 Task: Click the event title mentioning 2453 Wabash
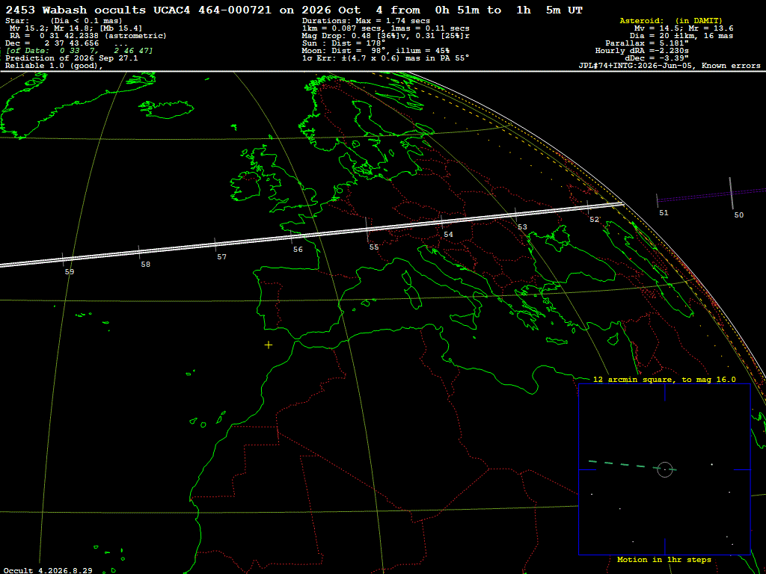(294, 10)
